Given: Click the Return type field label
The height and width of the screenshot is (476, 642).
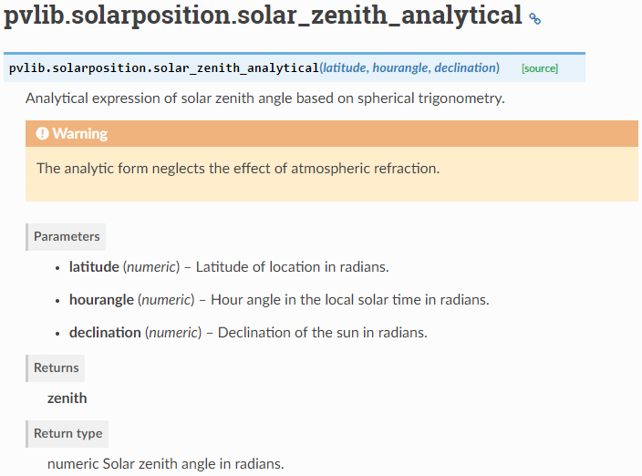Looking at the screenshot, I should (68, 433).
